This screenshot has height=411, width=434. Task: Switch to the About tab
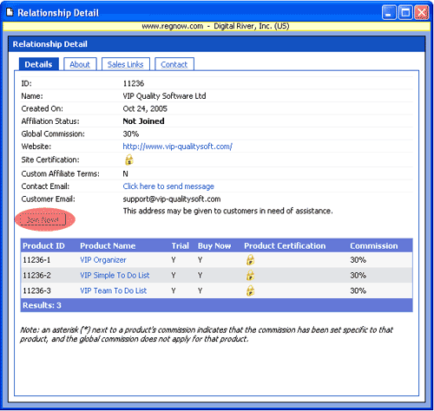pyautogui.click(x=80, y=64)
